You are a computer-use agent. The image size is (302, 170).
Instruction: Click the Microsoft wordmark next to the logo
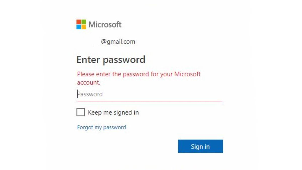click(x=104, y=24)
